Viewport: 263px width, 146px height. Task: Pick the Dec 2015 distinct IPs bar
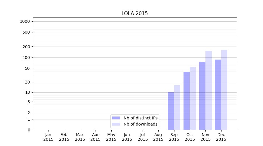(218, 95)
